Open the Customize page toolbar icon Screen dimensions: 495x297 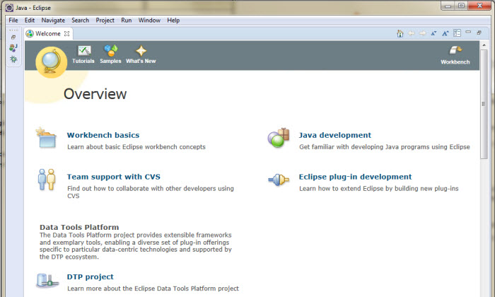457,33
